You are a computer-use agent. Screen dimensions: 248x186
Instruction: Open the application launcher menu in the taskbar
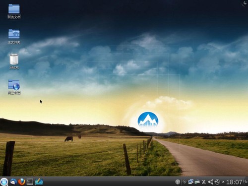point(4,182)
